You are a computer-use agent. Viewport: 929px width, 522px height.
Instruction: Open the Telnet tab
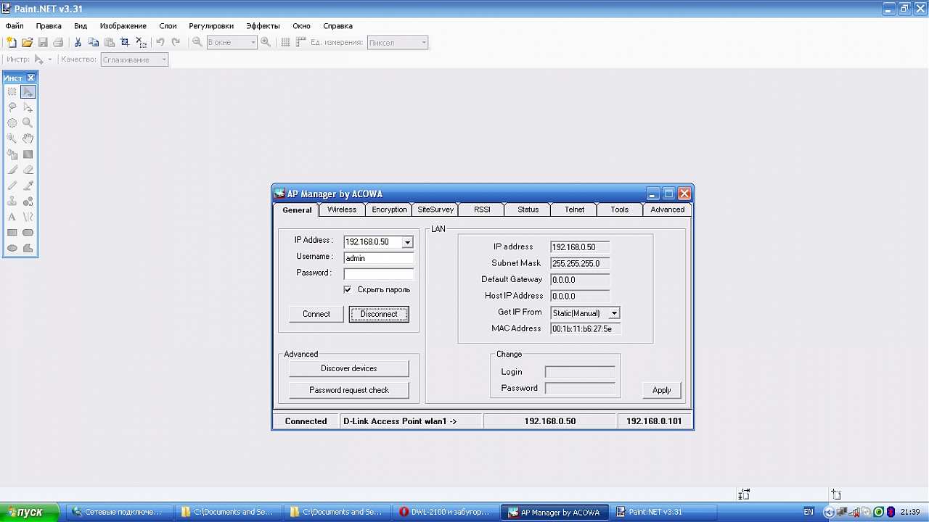click(574, 210)
